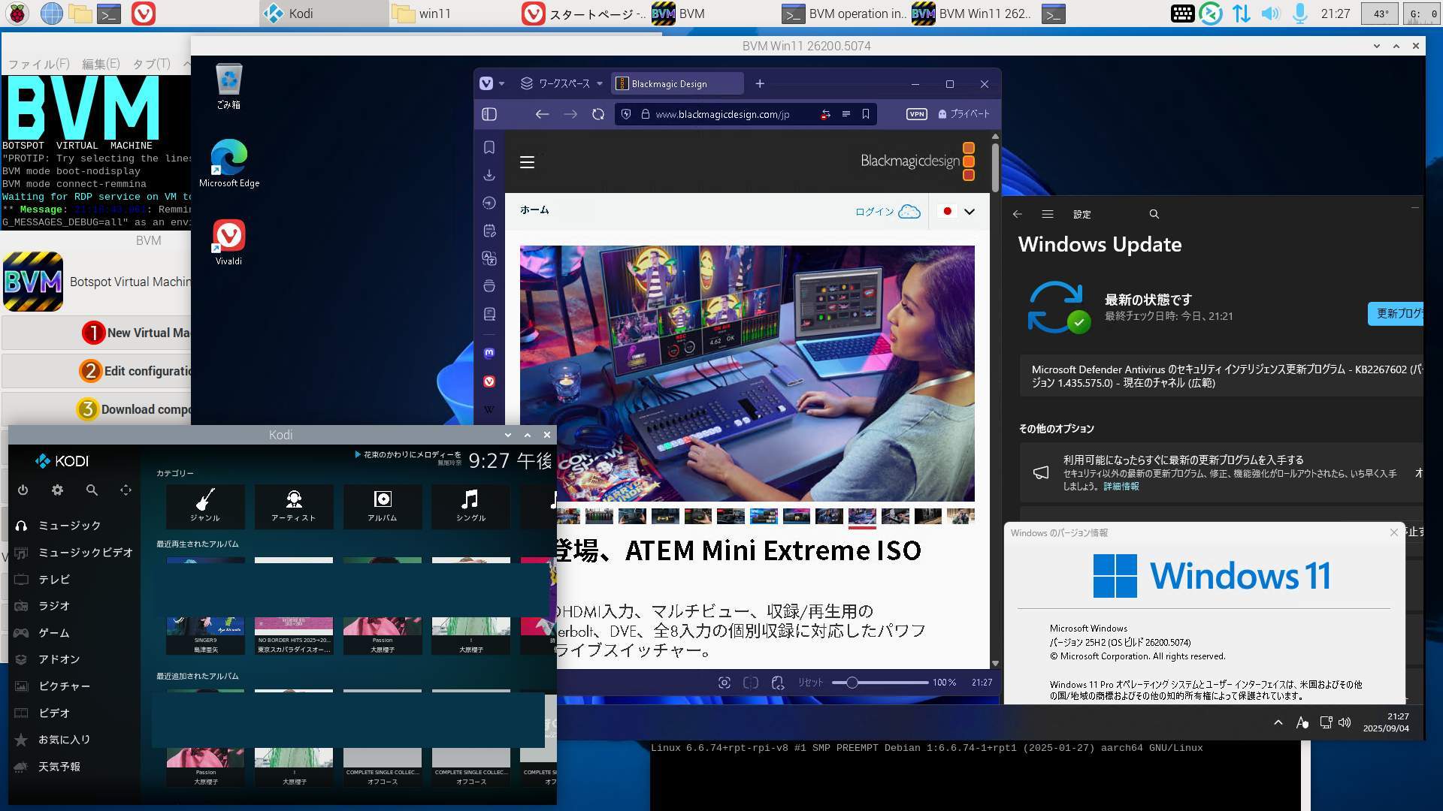1443x811 pixels.
Task: Click Kodi settings gear icon
Action: coord(57,490)
